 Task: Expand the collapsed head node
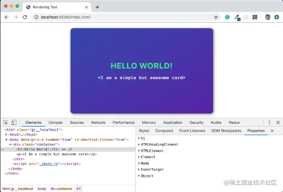(6, 135)
